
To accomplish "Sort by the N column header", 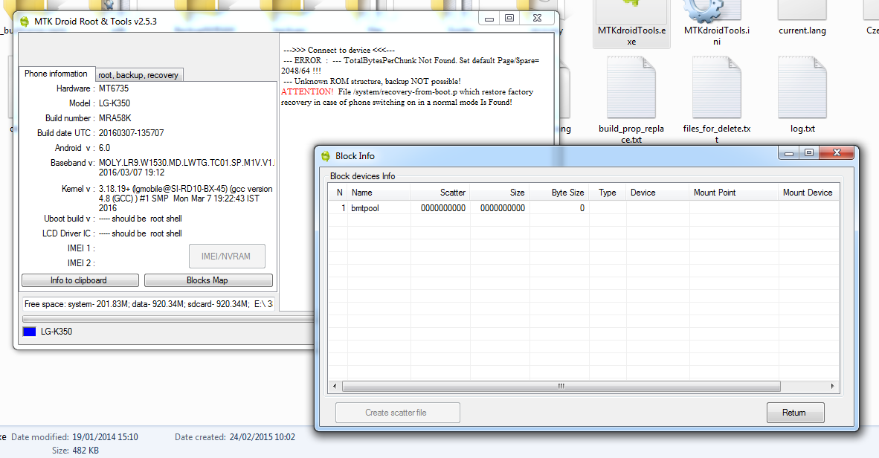I will [338, 193].
